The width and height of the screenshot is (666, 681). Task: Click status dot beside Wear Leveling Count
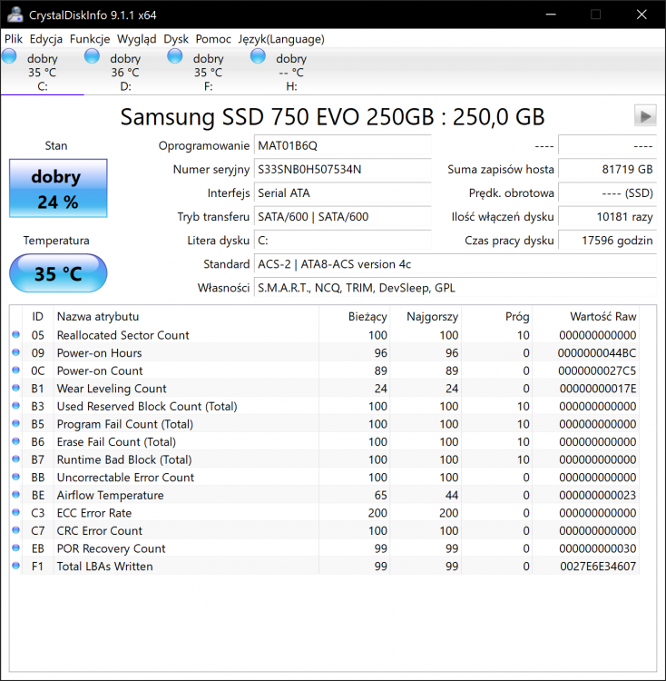[x=15, y=389]
